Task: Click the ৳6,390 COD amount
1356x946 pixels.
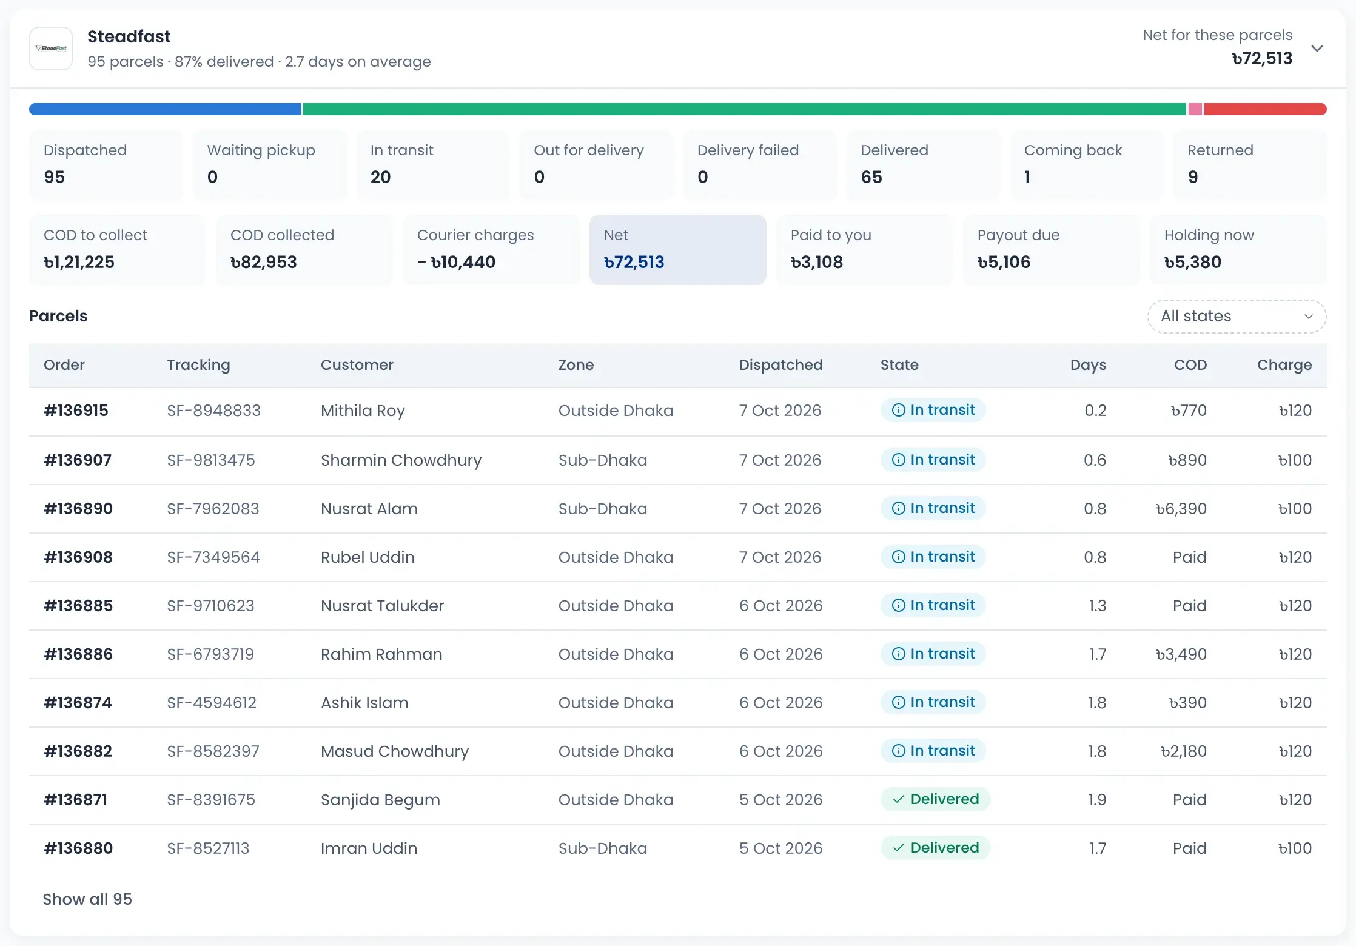Action: tap(1181, 509)
